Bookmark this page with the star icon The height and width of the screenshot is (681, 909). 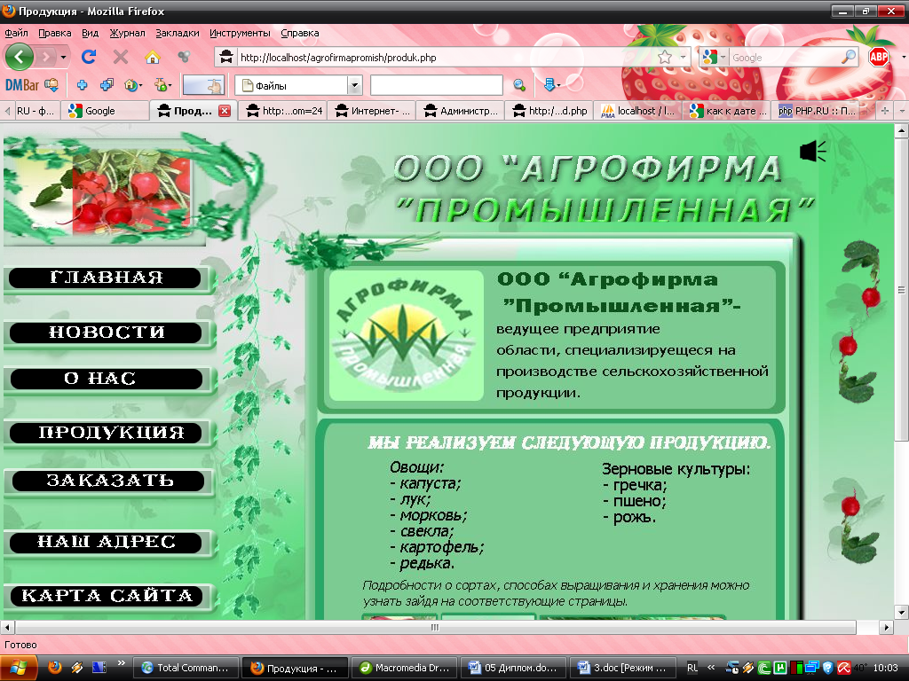665,57
